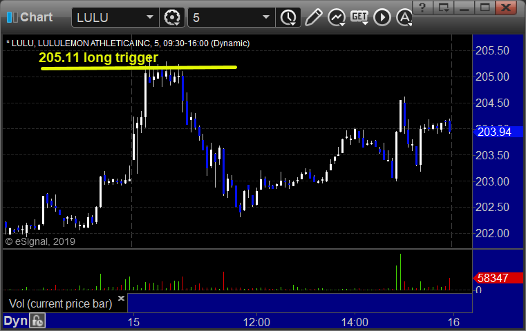
Task: Toggle the lock icon next to Dyn
Action: coord(37,321)
